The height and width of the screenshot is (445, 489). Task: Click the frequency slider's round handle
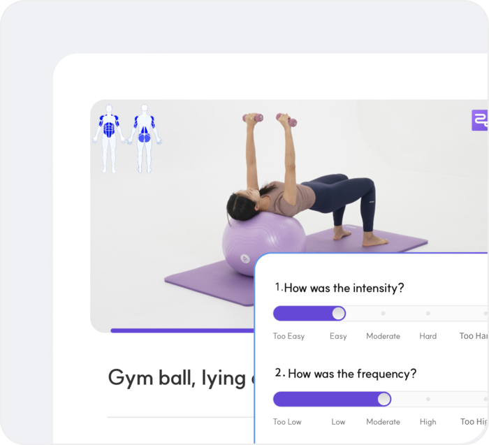(384, 399)
